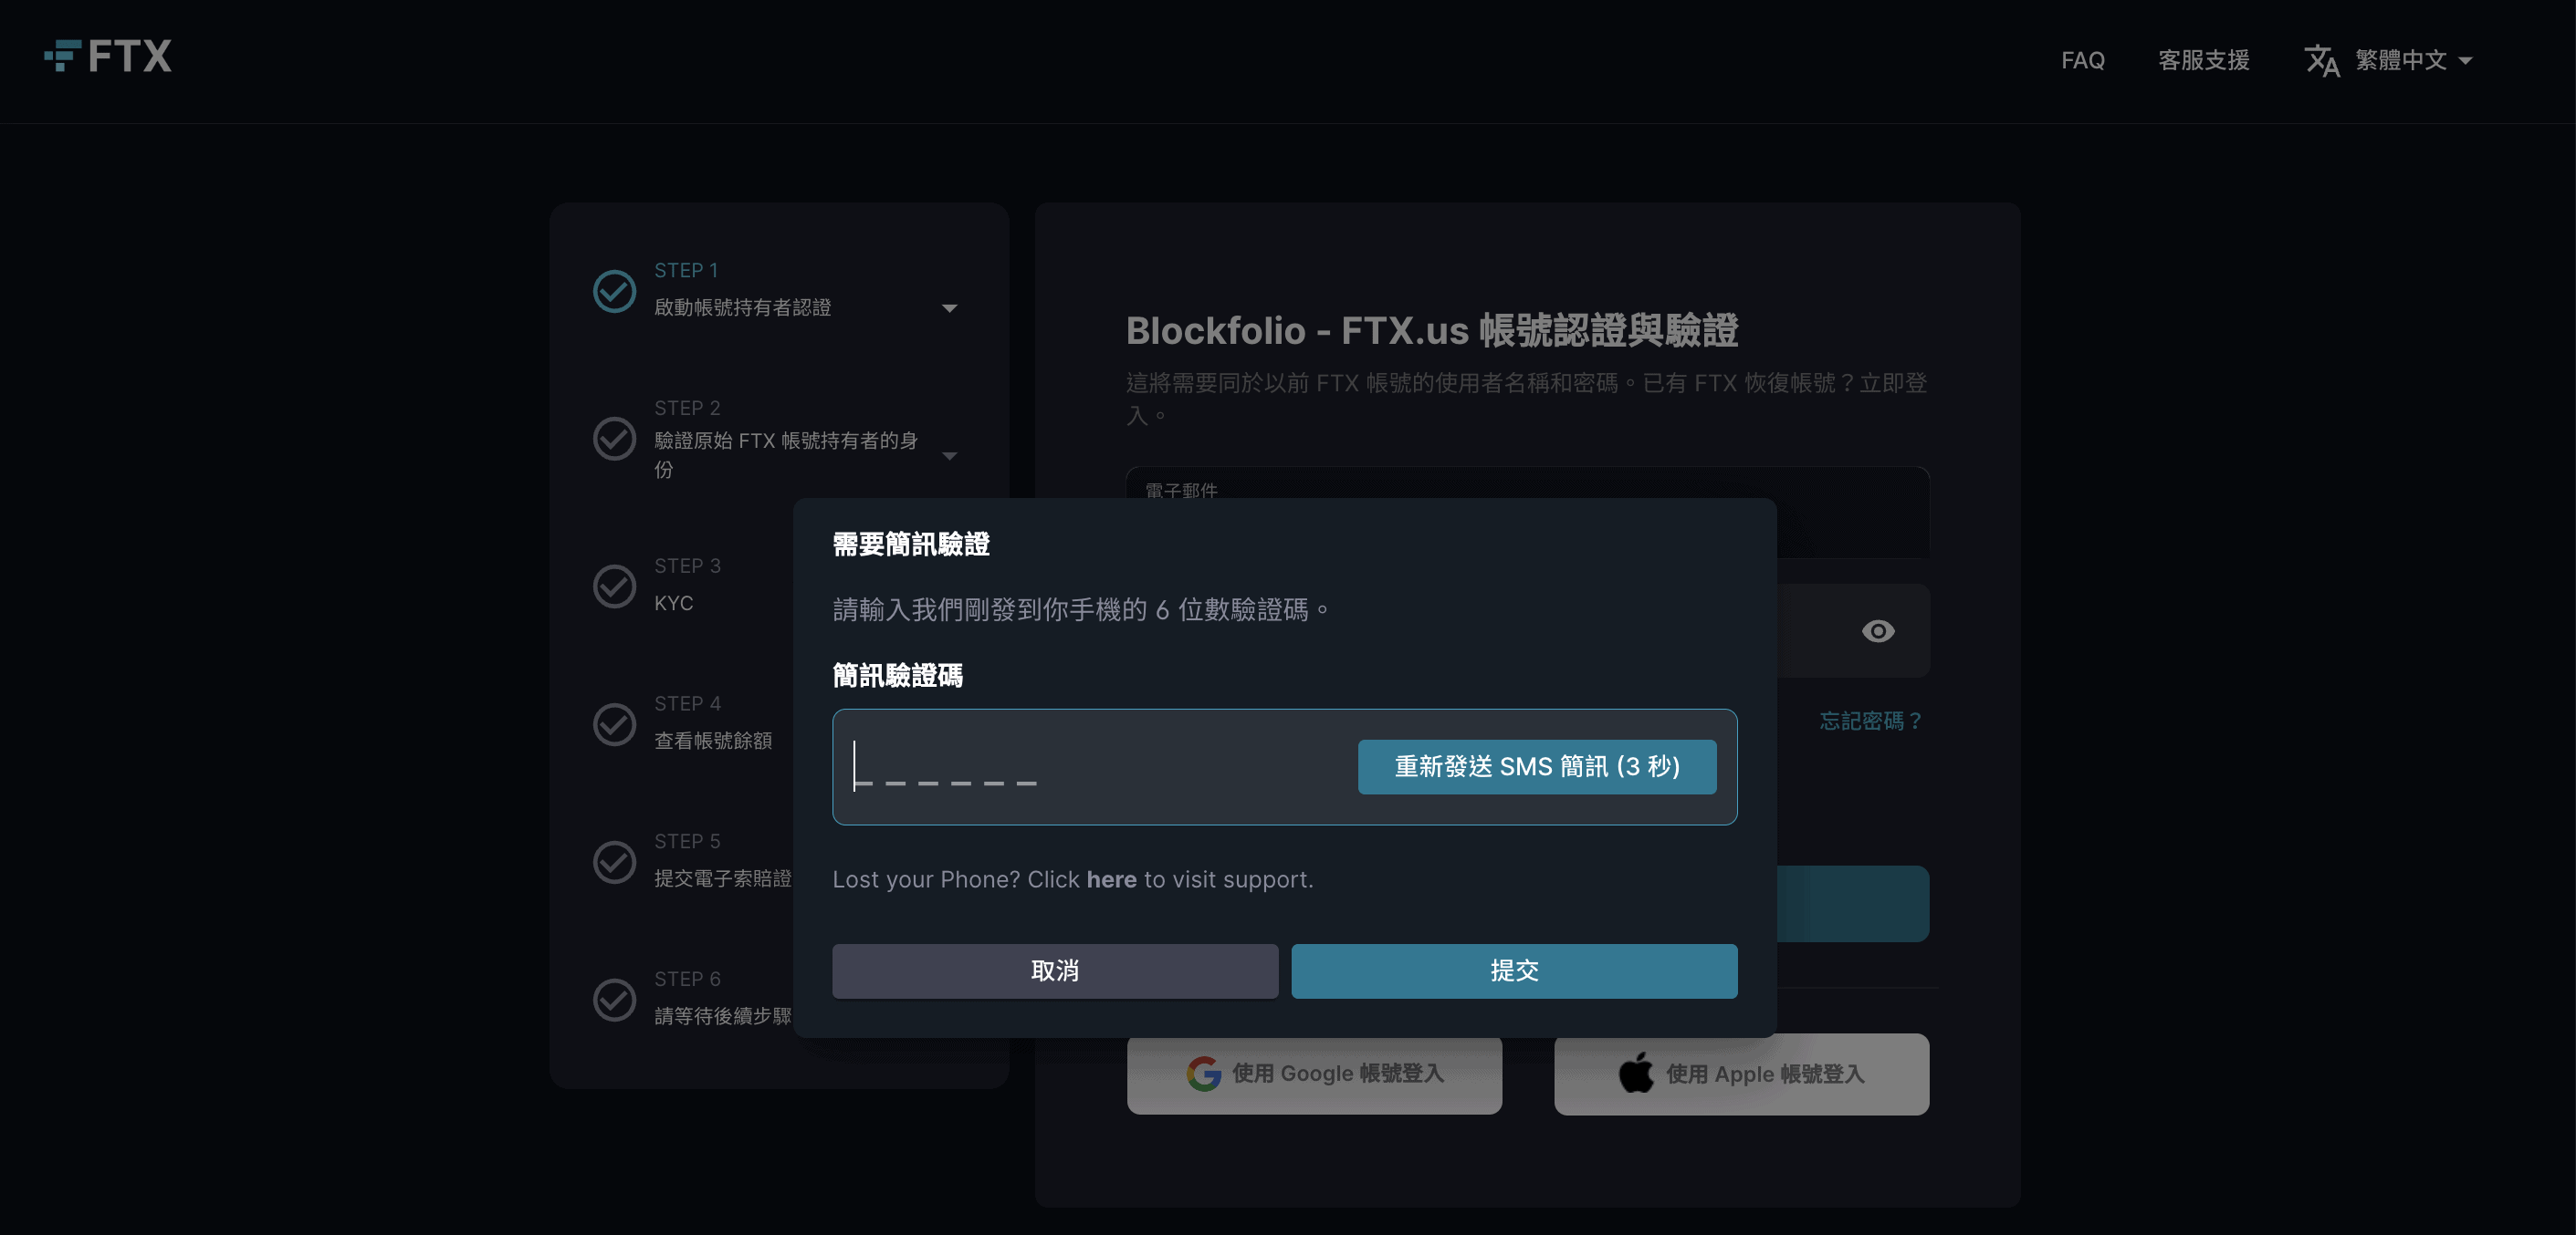The height and width of the screenshot is (1235, 2576).
Task: Click Blockfolio - FTX.us 帳號認證與驗證 heading
Action: (x=1432, y=331)
